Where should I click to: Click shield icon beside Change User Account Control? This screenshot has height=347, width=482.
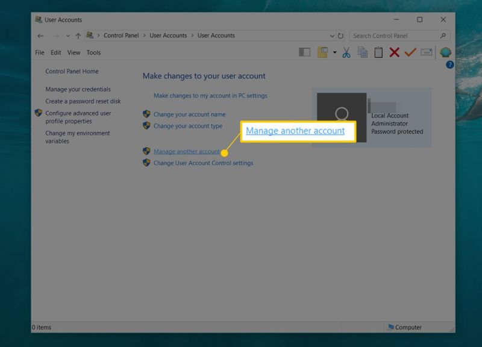click(146, 163)
